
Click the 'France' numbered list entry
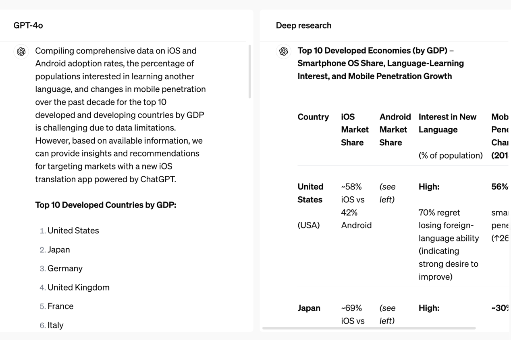pyautogui.click(x=60, y=306)
